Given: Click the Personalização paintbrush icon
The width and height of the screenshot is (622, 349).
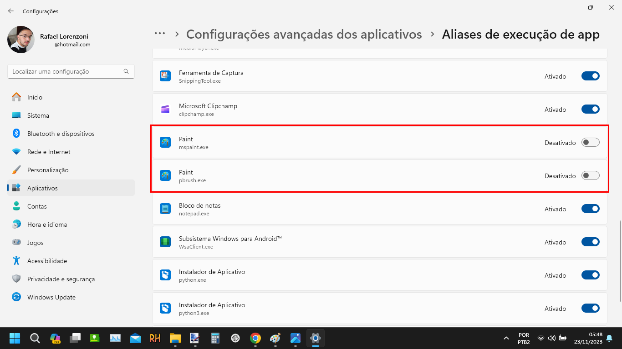Looking at the screenshot, I should (x=16, y=170).
